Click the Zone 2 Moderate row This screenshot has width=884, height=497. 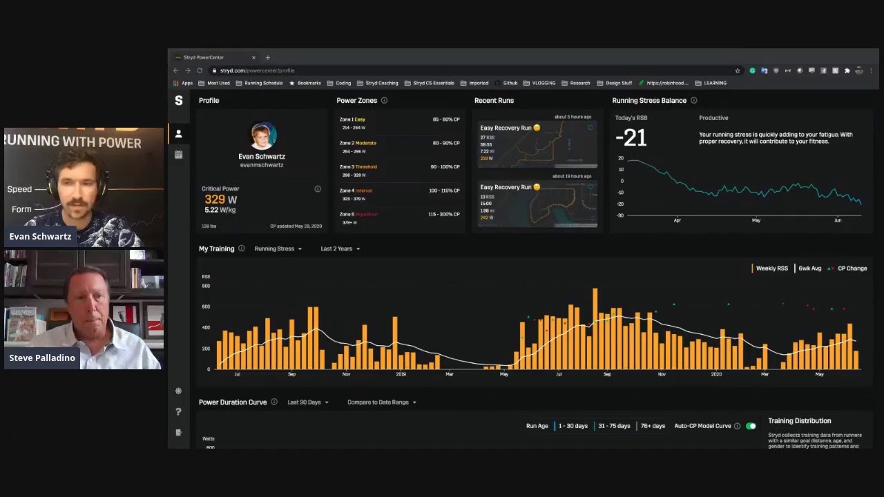click(x=399, y=147)
